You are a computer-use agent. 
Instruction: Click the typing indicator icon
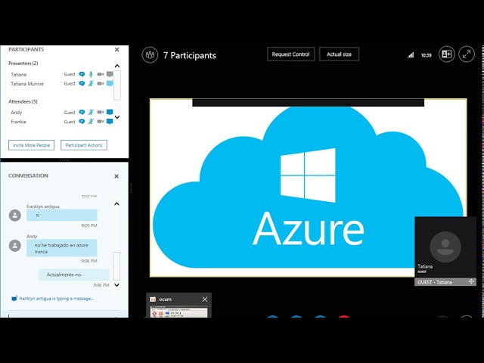coord(14,299)
